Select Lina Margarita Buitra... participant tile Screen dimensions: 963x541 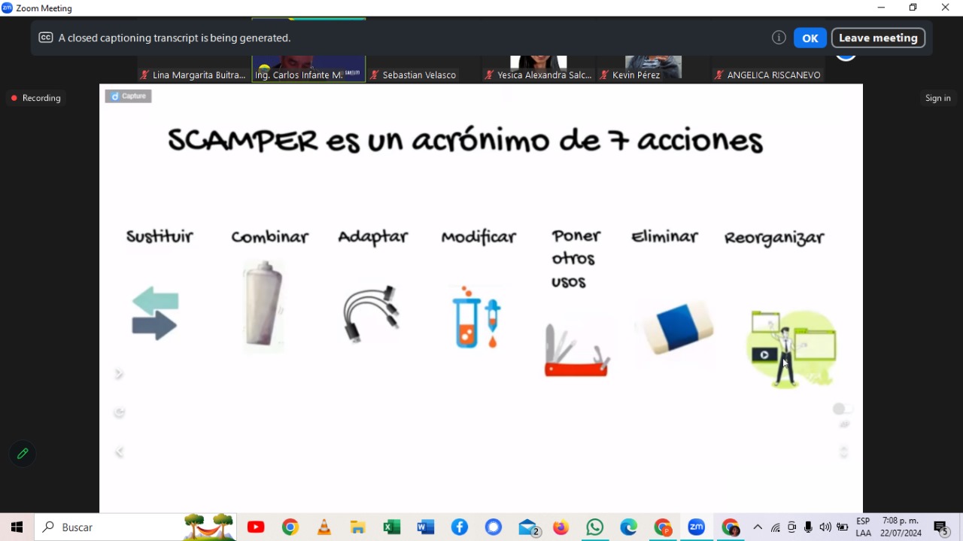(x=193, y=69)
